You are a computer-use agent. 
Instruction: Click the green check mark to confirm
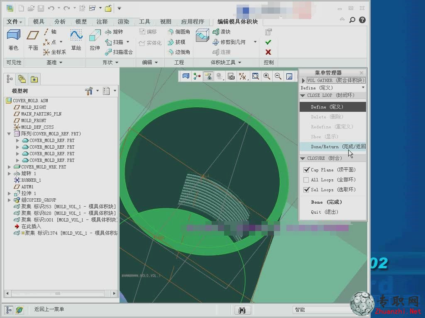(x=268, y=42)
